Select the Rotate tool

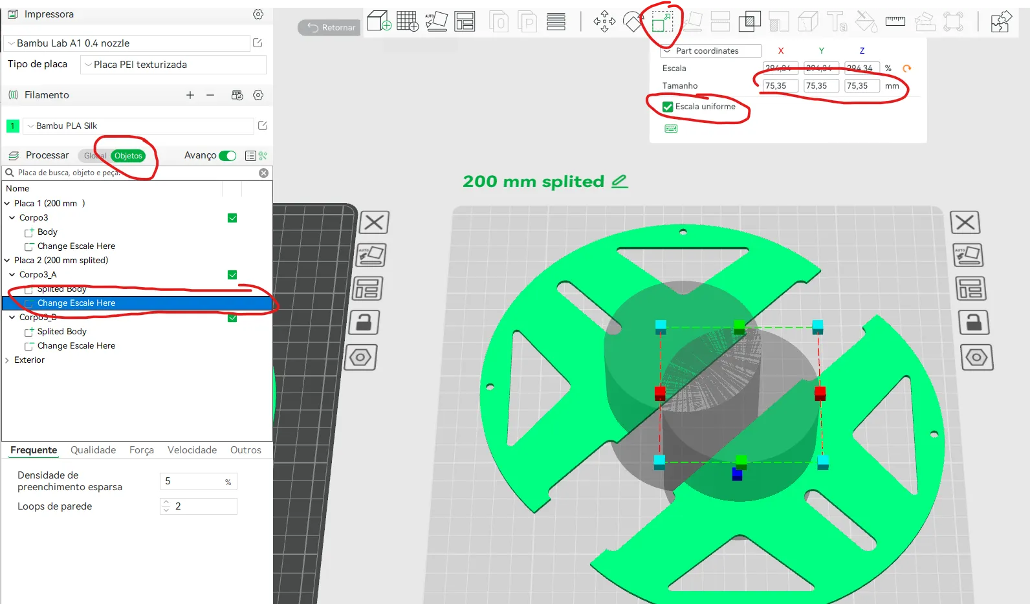[x=633, y=21]
